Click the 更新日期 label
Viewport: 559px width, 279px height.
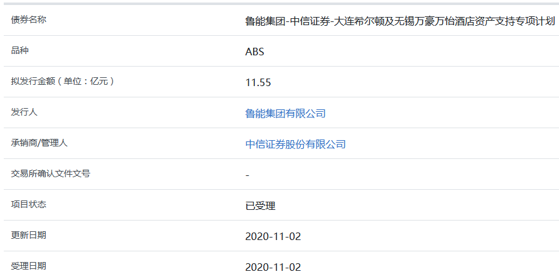click(x=29, y=235)
